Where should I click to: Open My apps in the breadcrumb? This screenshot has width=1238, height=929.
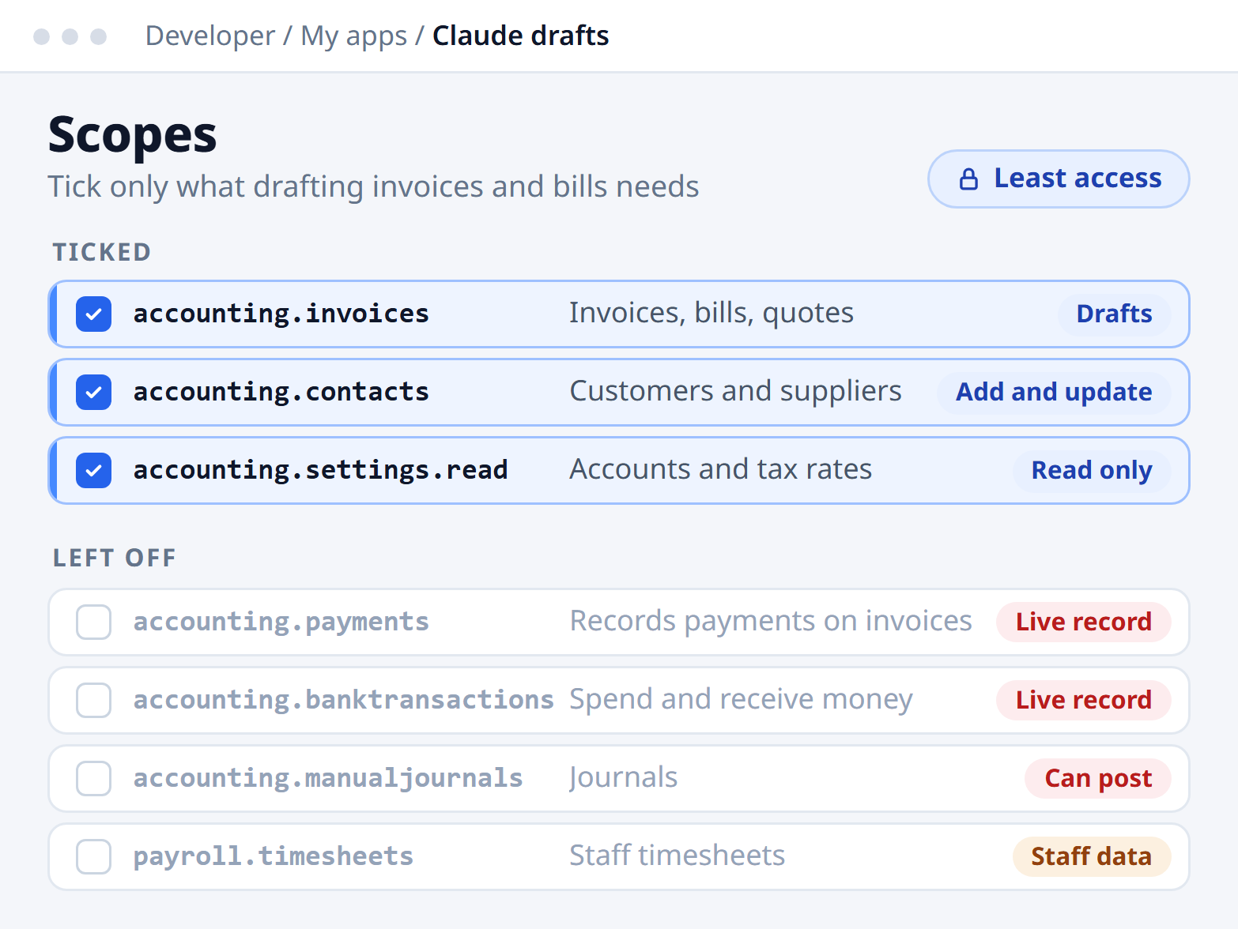click(x=354, y=36)
